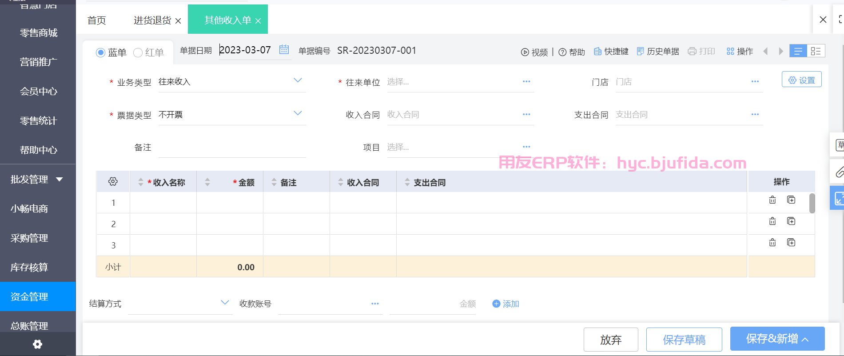Switch to single-column layout view
Viewport: 844px width, 356px height.
pyautogui.click(x=798, y=51)
